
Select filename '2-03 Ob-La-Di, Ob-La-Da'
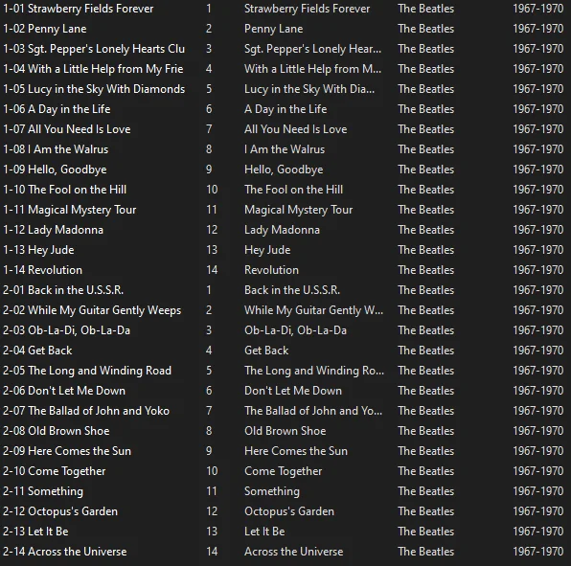67,330
